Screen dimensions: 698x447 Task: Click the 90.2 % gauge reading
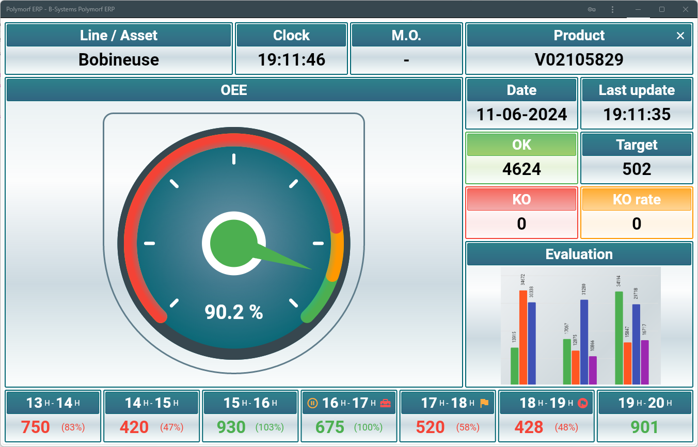(x=234, y=312)
